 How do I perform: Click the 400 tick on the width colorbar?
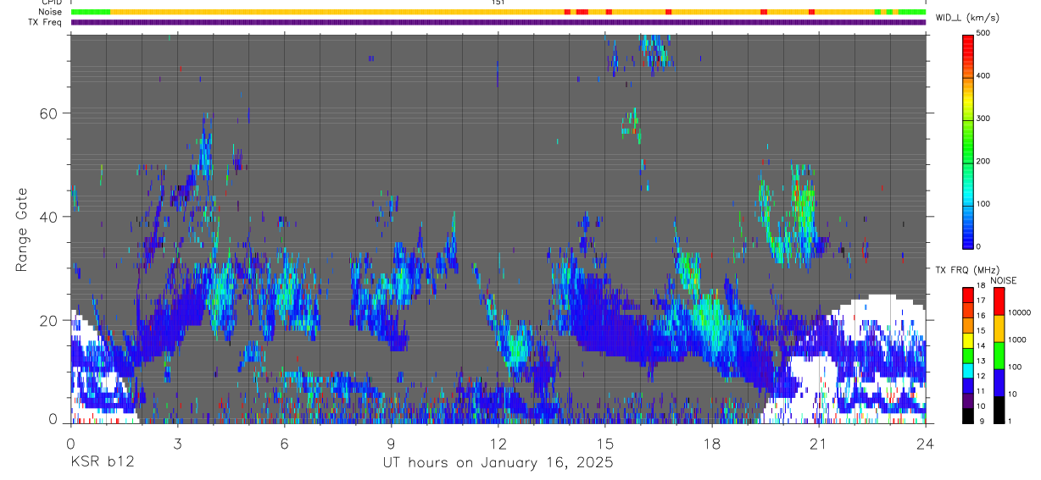pos(984,75)
